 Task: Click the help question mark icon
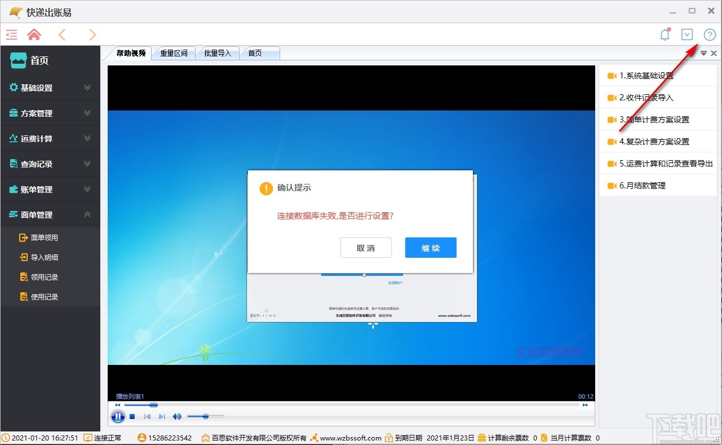pyautogui.click(x=710, y=34)
